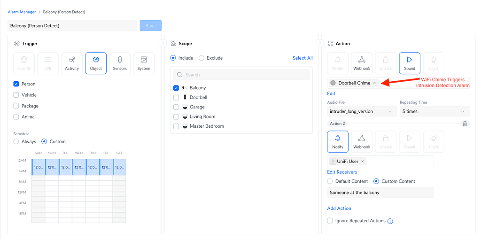Delete Action 2 with the trash icon
The width and height of the screenshot is (481, 240).
pyautogui.click(x=465, y=124)
